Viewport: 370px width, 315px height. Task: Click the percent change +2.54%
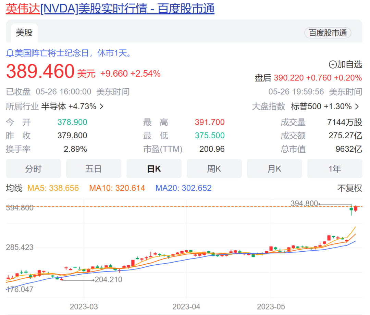coord(145,74)
